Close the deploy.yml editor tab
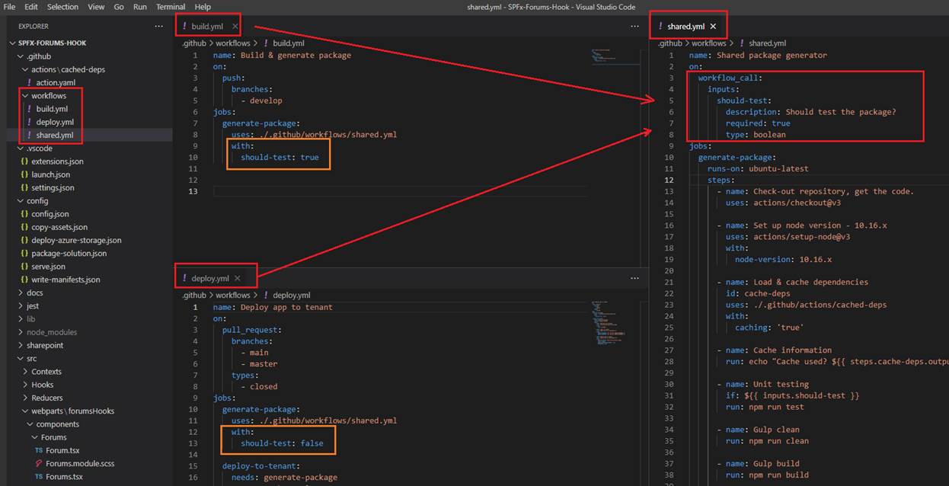This screenshot has width=949, height=486. point(237,278)
